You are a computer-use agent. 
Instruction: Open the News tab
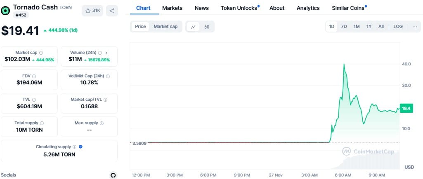tap(201, 8)
